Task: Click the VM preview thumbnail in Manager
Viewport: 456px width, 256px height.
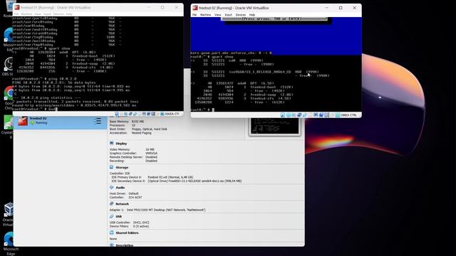Action: [x=274, y=127]
